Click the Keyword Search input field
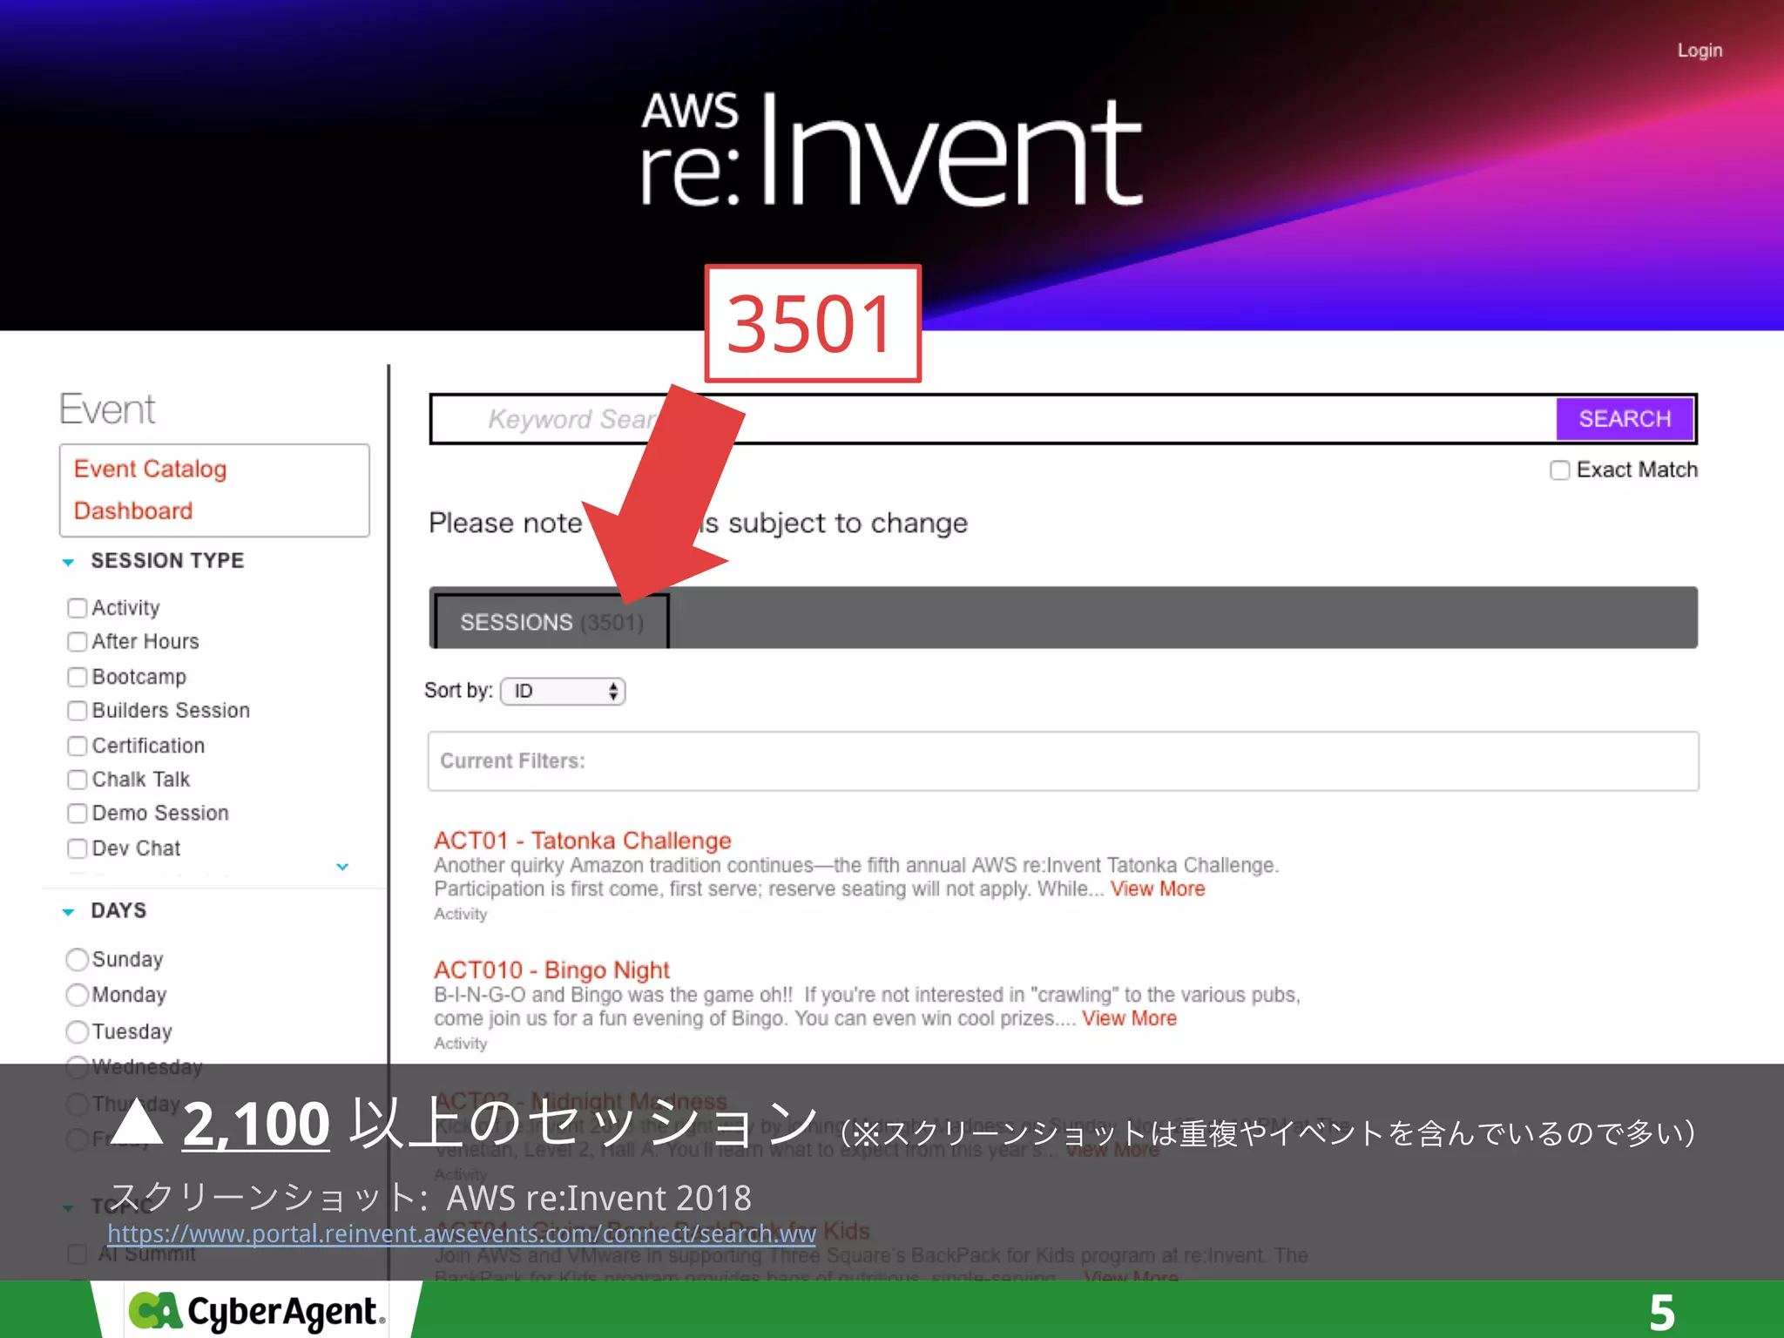1784x1338 pixels. pyautogui.click(x=993, y=419)
